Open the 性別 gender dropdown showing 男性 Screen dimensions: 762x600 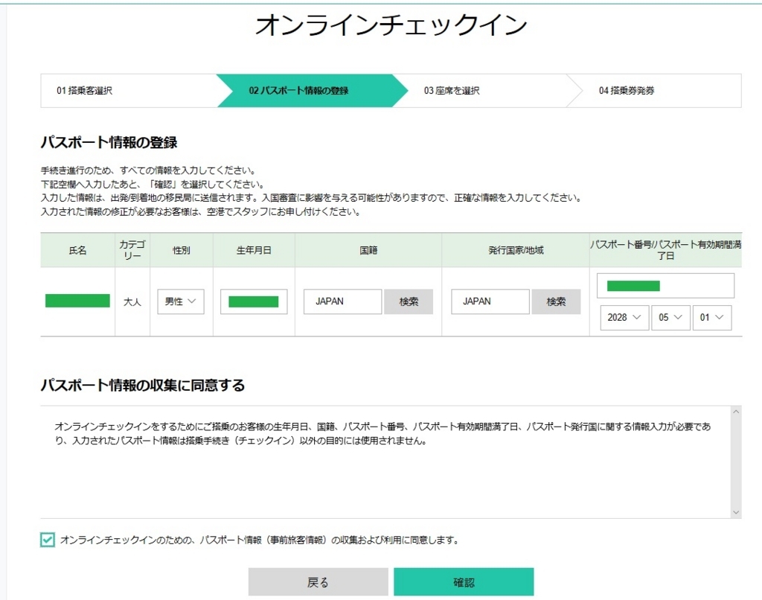coord(180,301)
